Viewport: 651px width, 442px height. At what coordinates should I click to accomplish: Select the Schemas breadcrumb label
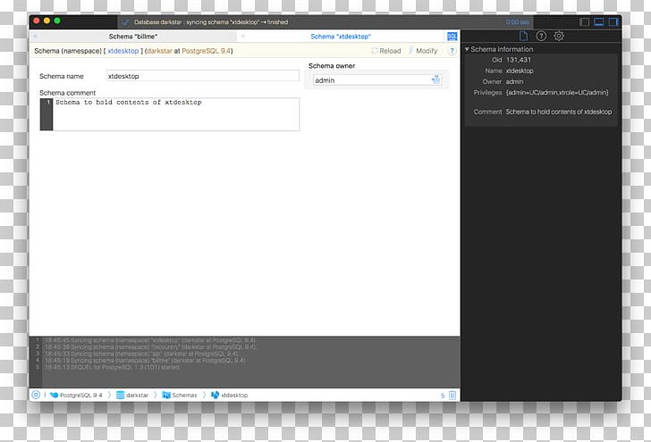point(185,396)
